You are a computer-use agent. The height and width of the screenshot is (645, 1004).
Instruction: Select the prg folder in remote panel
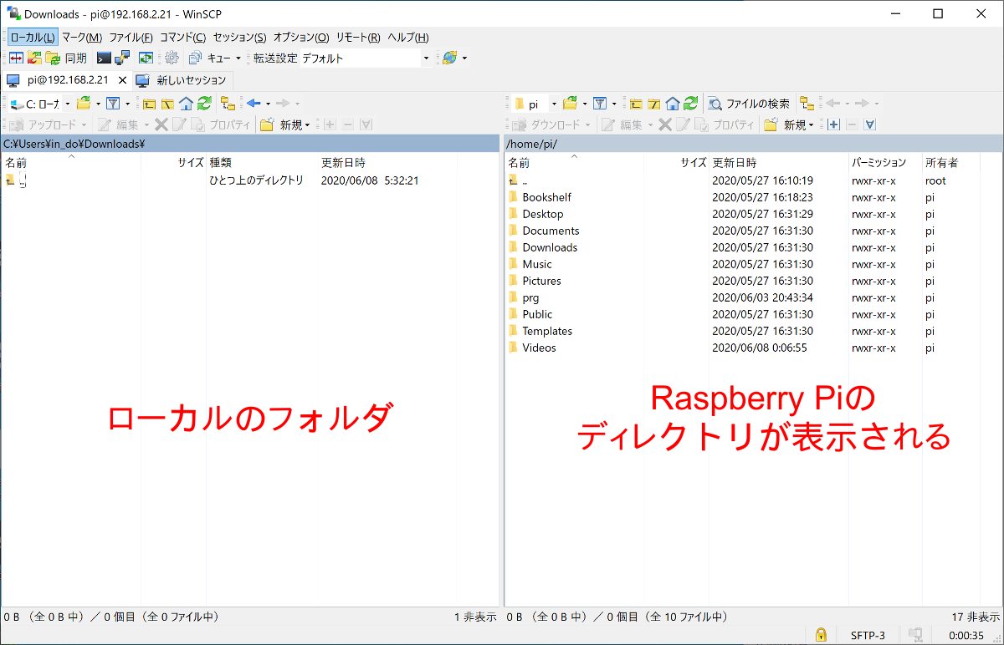tap(530, 297)
